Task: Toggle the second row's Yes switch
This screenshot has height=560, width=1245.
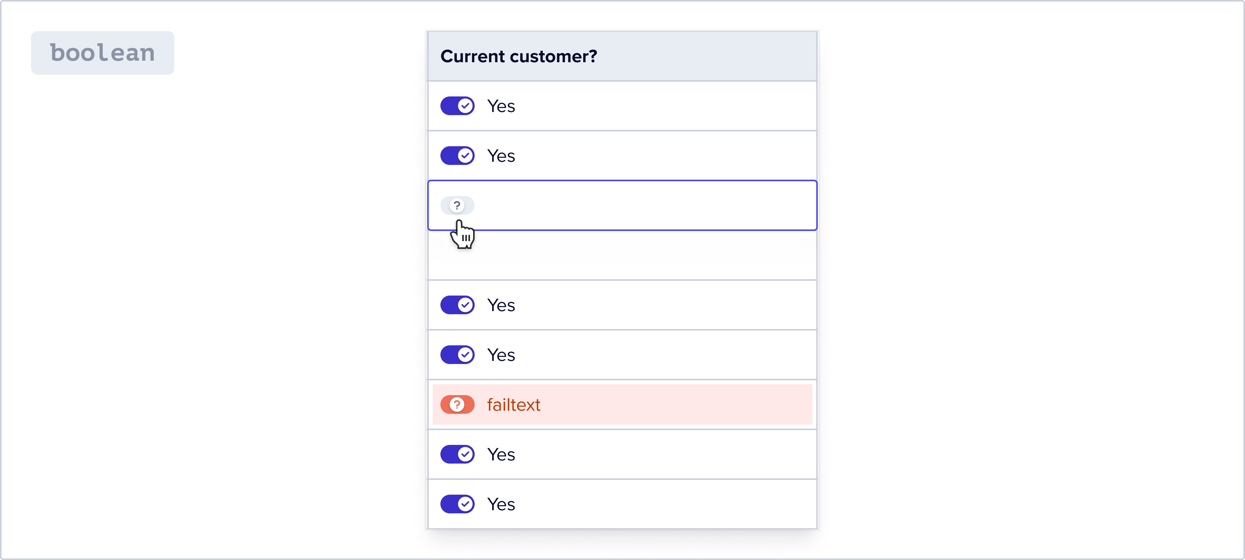Action: coord(457,156)
